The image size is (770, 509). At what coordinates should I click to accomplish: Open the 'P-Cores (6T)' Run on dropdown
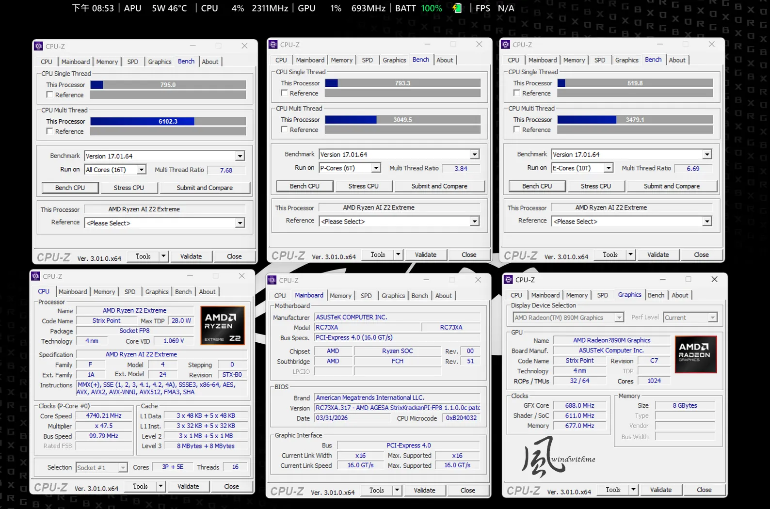point(350,168)
